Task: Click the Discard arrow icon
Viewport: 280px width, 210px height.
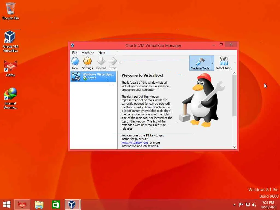Action: (x=101, y=61)
